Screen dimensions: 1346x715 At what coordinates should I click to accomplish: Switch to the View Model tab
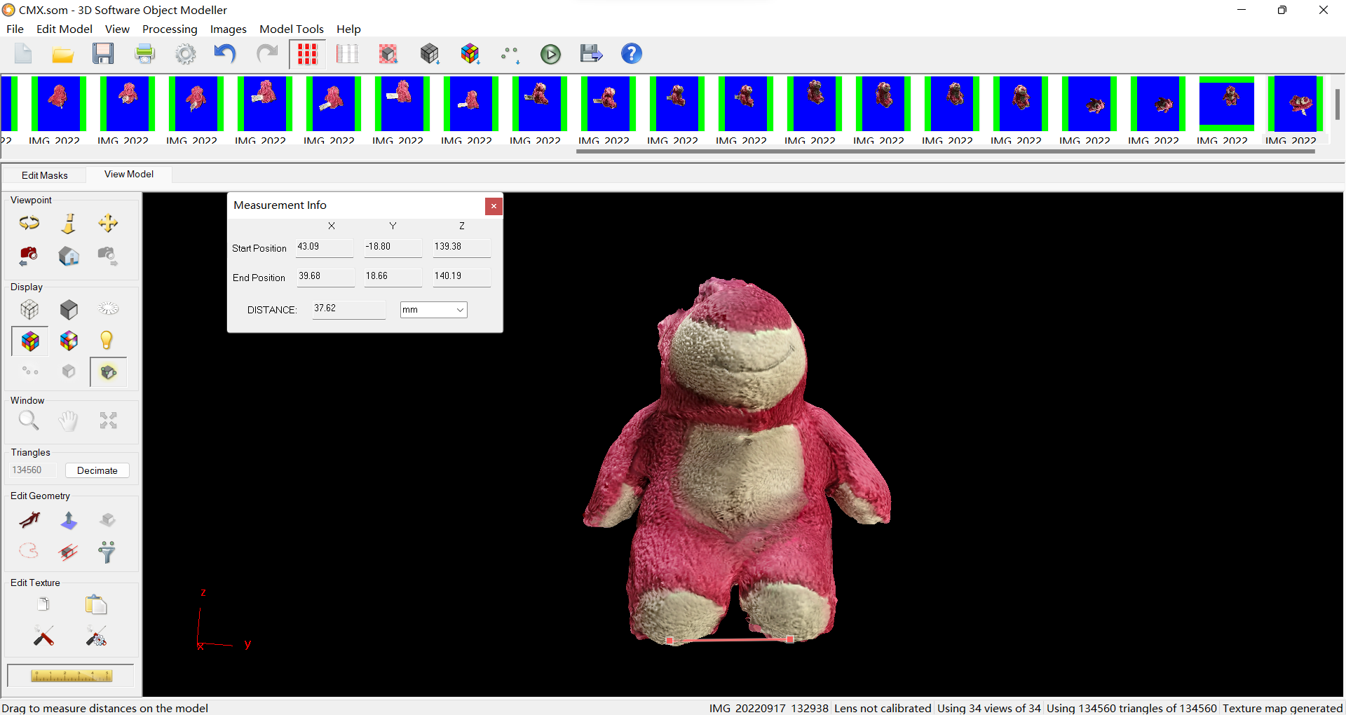tap(129, 174)
